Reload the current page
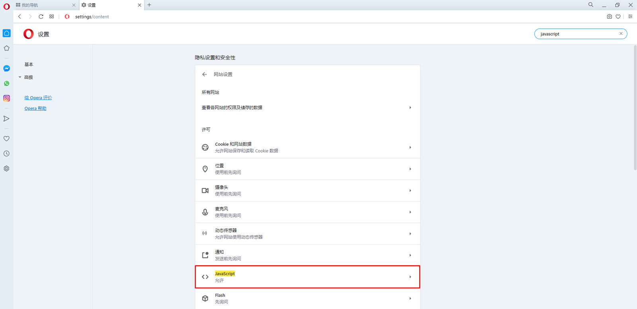Image resolution: width=637 pixels, height=309 pixels. pos(41,17)
